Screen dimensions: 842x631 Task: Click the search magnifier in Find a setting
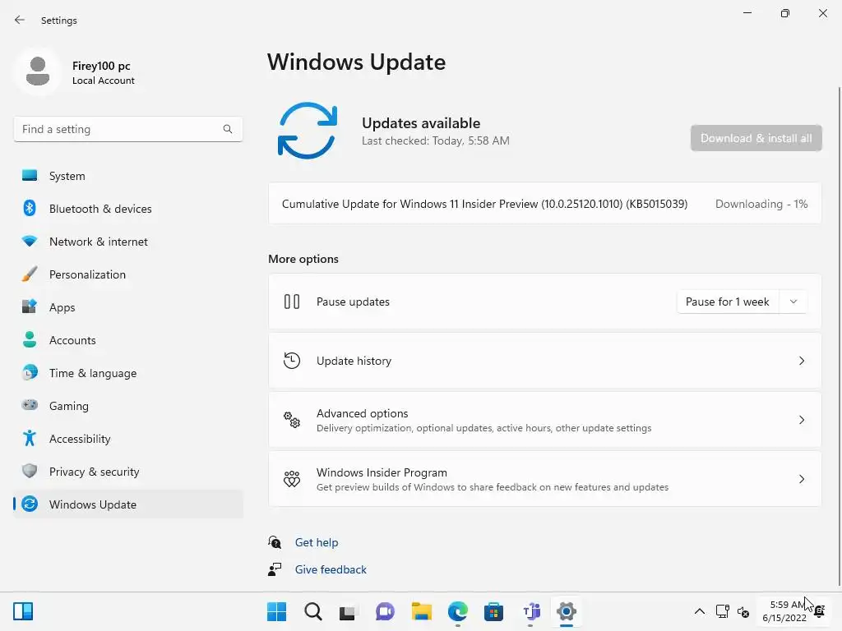pos(228,129)
